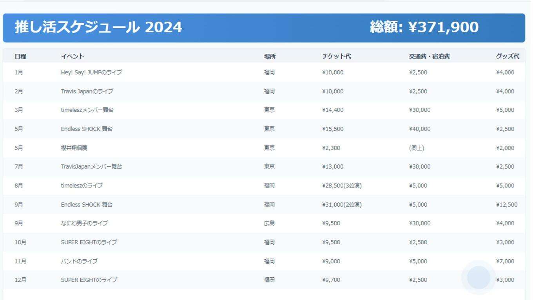Screen dimensions: 533x300
Task: Select the ¥12,500 goods cost cell
Action: click(x=507, y=205)
